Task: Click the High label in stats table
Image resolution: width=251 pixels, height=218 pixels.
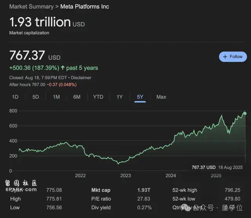Action: pyautogui.click(x=15, y=199)
